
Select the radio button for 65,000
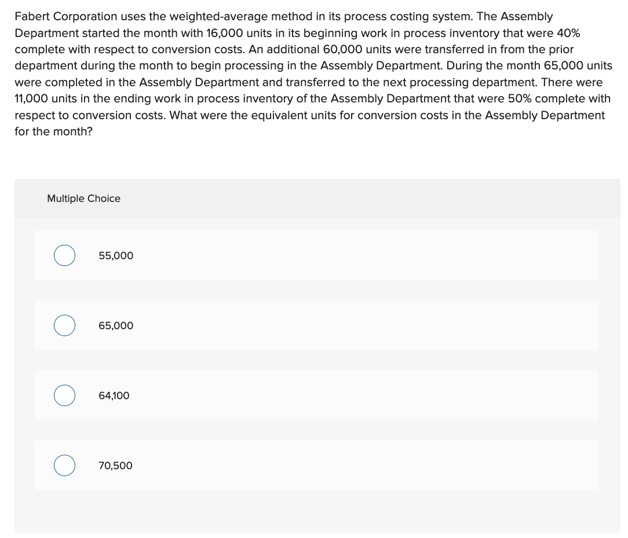pyautogui.click(x=64, y=325)
